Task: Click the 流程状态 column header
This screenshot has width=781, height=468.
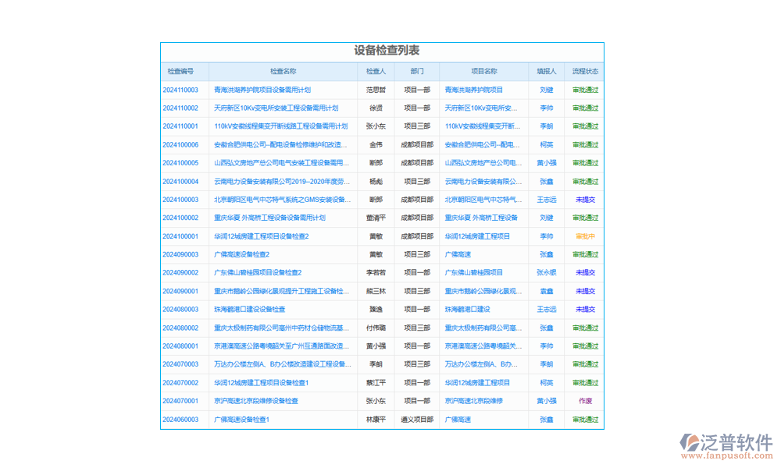Action: point(585,72)
